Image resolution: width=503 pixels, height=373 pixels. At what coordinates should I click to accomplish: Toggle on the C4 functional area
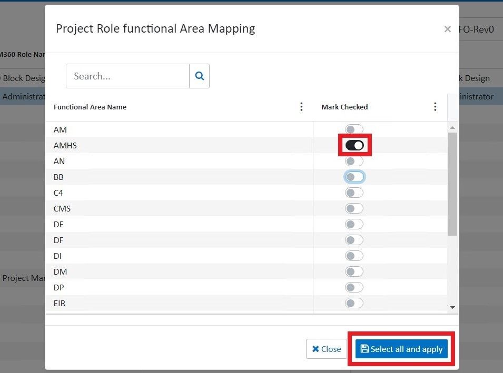tap(354, 193)
